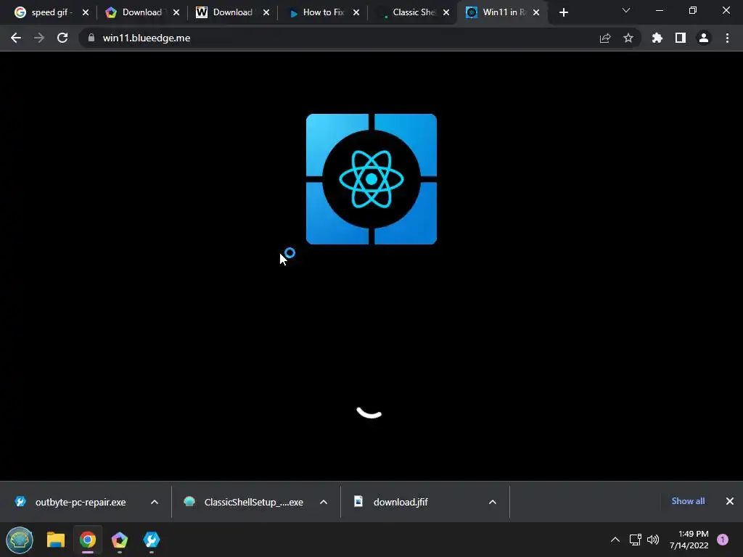743x557 pixels.
Task: Close the Classic Shell tab
Action: [446, 12]
